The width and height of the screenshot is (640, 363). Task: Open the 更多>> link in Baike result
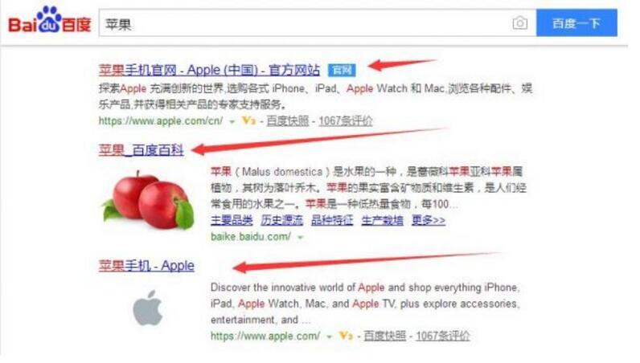(x=429, y=220)
